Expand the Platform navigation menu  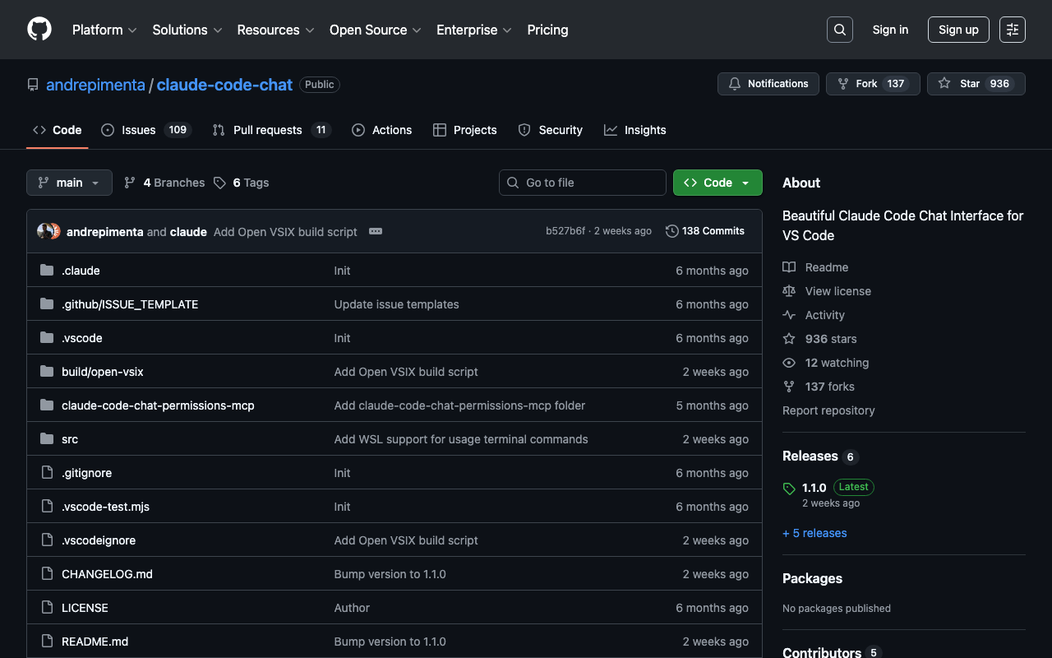tap(104, 30)
